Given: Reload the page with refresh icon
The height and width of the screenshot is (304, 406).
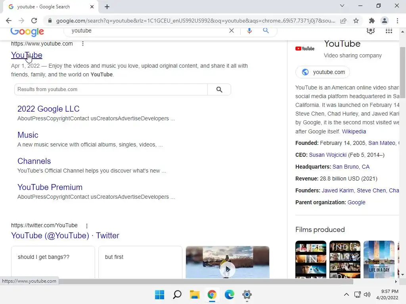Looking at the screenshot, I should (34, 21).
